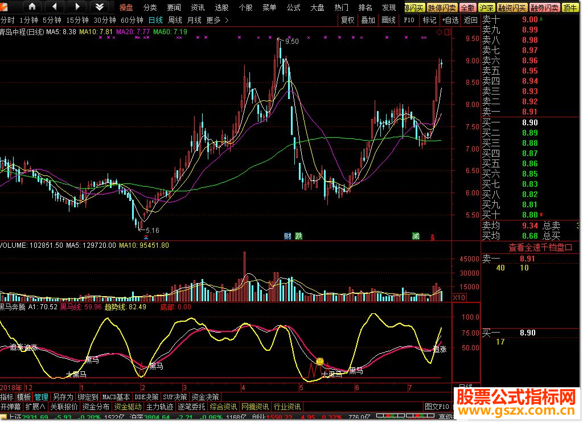Open F10 company info
Viewport: 583px width, 422px height.
409,20
